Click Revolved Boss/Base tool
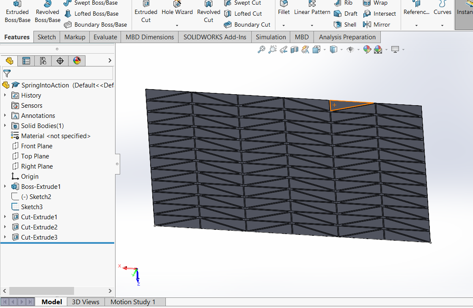The image size is (473, 308). click(x=47, y=12)
